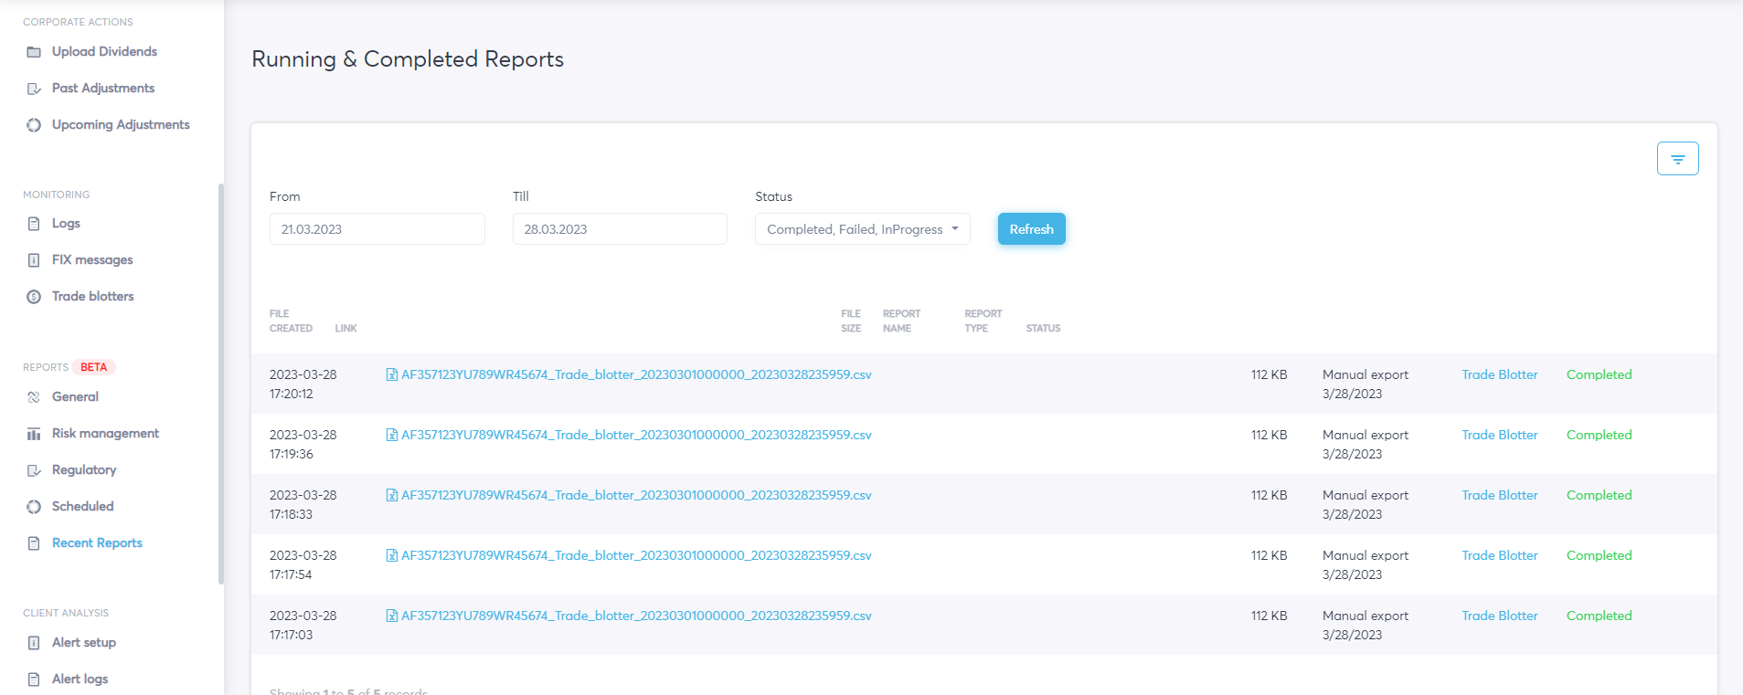Click the FIX messages sidebar icon
This screenshot has height=695, width=1743.
point(34,260)
